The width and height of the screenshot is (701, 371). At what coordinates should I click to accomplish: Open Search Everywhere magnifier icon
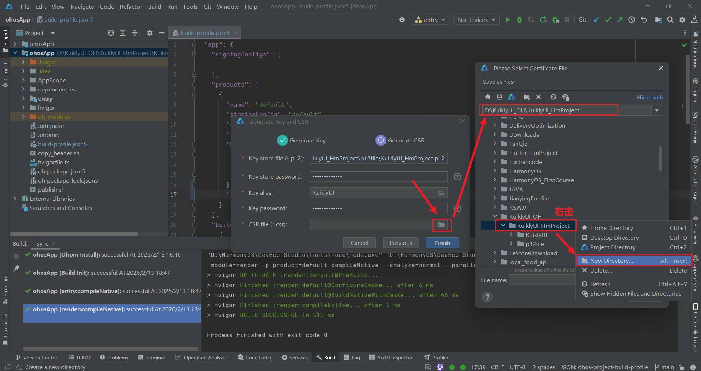coord(670,20)
